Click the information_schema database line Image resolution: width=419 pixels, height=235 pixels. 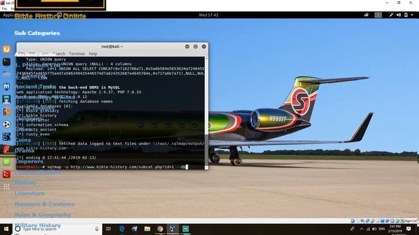(43, 125)
